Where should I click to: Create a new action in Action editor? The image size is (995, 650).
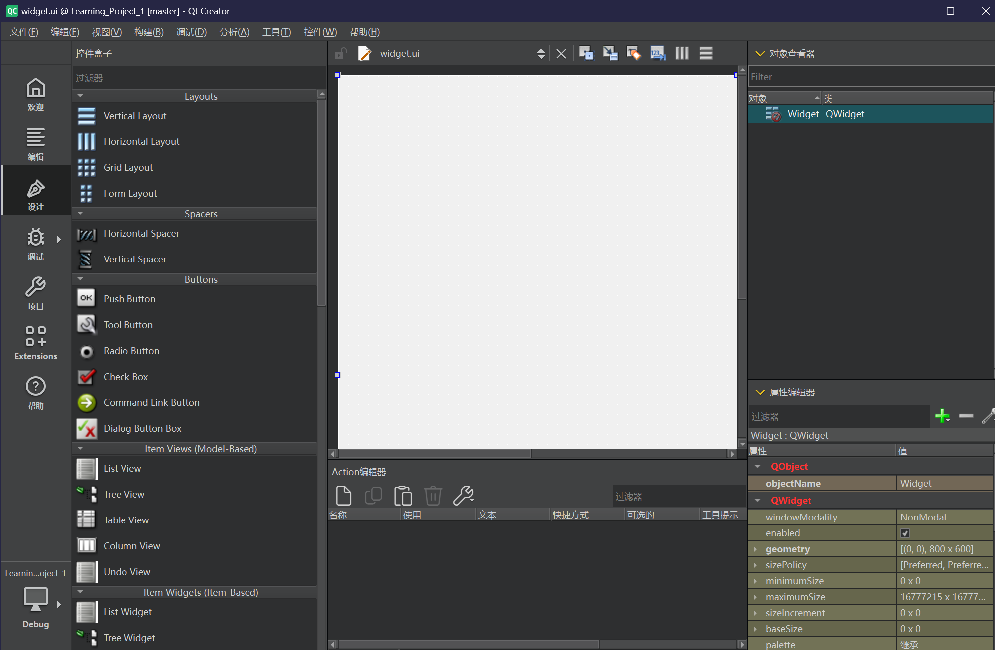tap(343, 496)
